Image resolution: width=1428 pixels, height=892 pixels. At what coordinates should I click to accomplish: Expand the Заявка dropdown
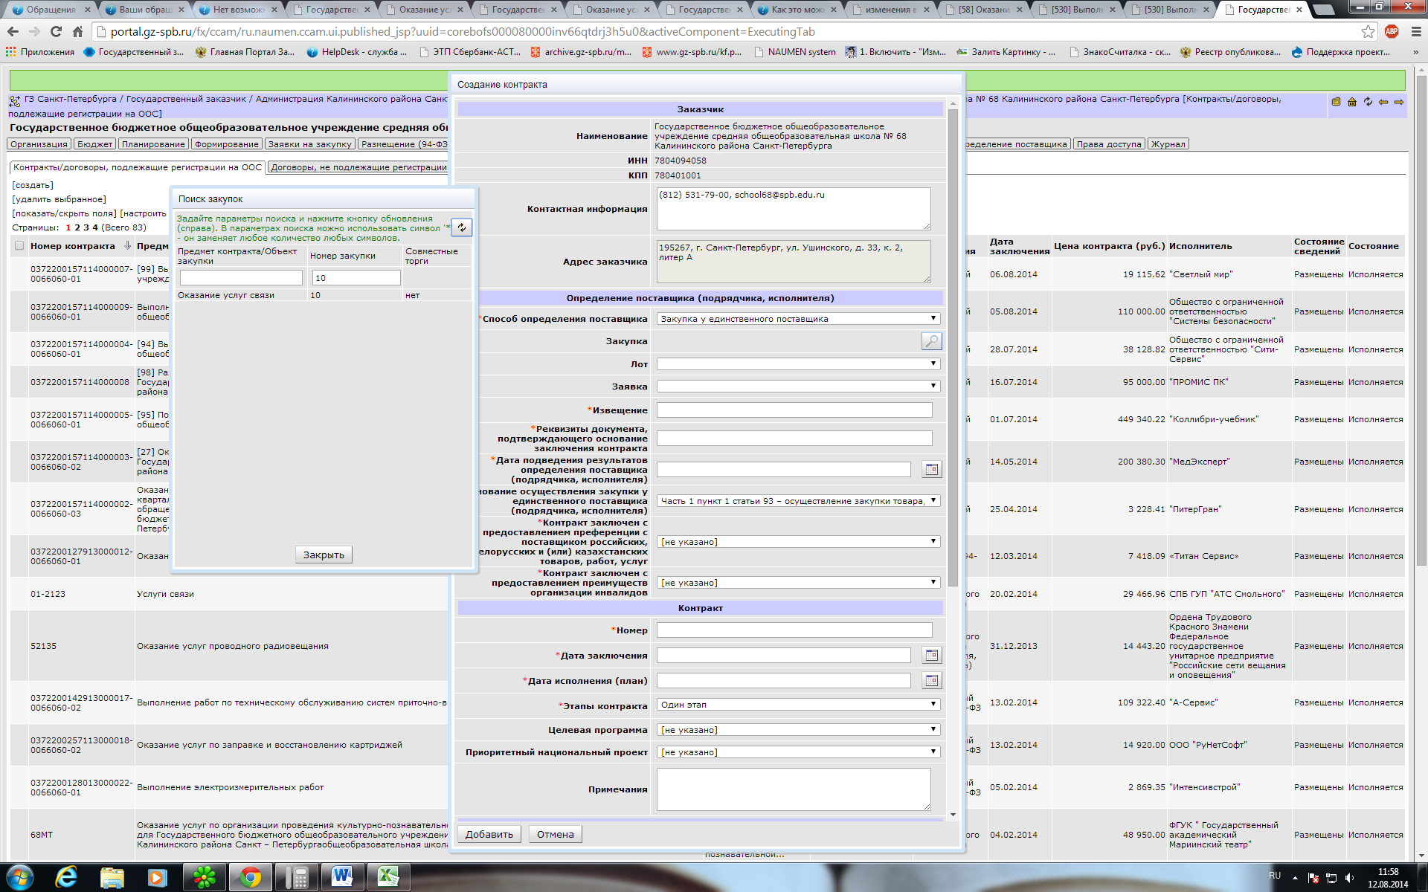(x=798, y=386)
